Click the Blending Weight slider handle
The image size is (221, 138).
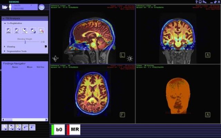click(x=25, y=42)
